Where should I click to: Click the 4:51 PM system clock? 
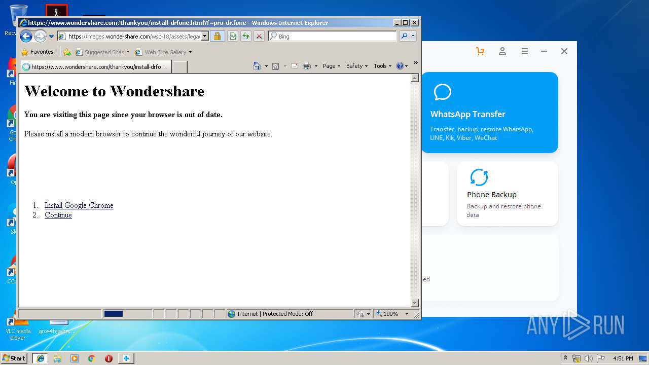coord(623,358)
